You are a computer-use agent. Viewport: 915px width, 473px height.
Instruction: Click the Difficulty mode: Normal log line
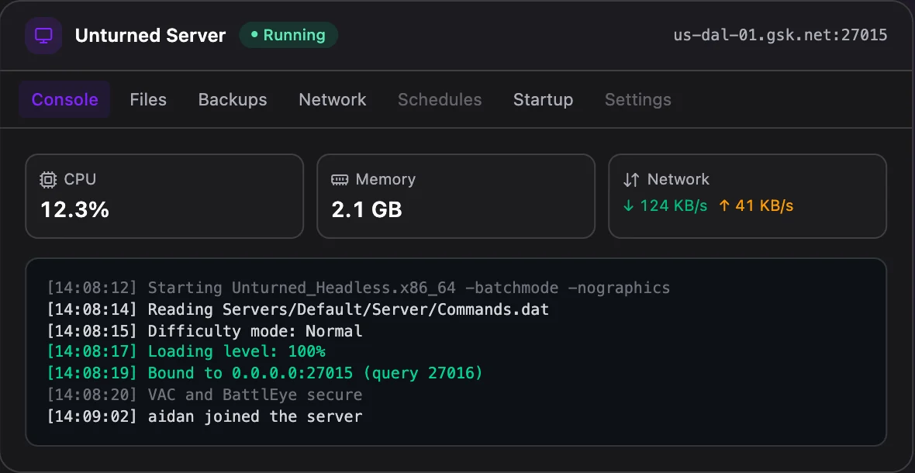(204, 331)
